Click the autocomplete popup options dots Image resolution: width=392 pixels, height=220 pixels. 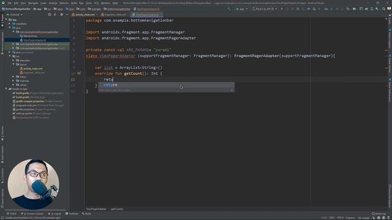pos(232,90)
